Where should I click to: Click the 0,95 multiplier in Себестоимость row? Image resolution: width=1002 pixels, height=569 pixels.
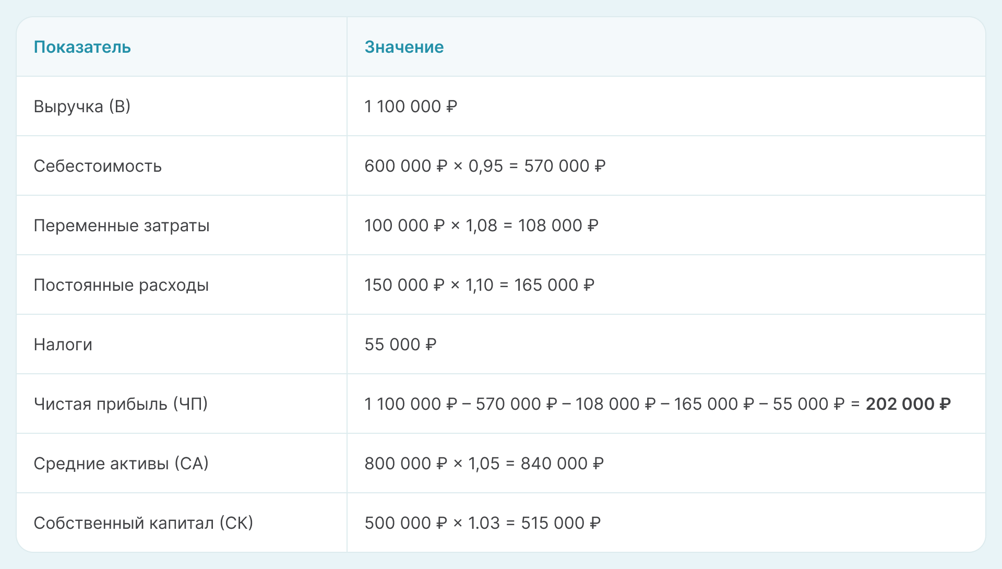coord(485,166)
